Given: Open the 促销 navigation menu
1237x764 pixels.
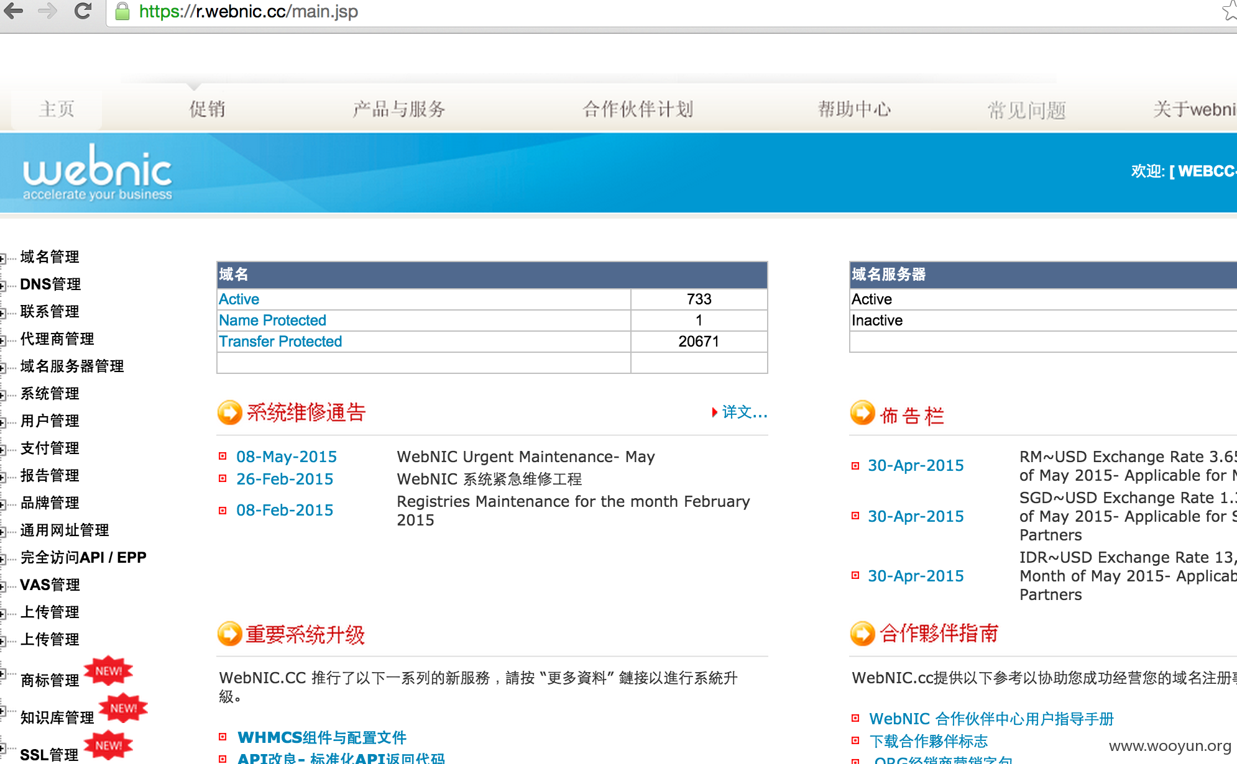Looking at the screenshot, I should 207,109.
